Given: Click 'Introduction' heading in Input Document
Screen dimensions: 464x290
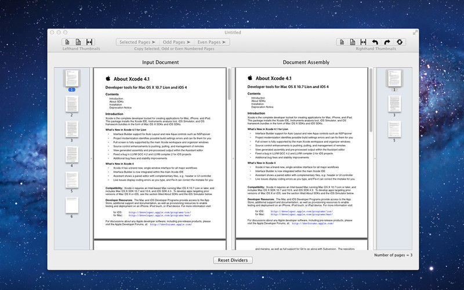Looking at the screenshot, I should [114, 114].
